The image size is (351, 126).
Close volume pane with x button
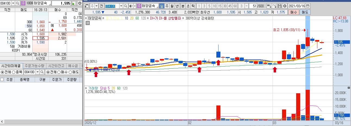click(349, 88)
